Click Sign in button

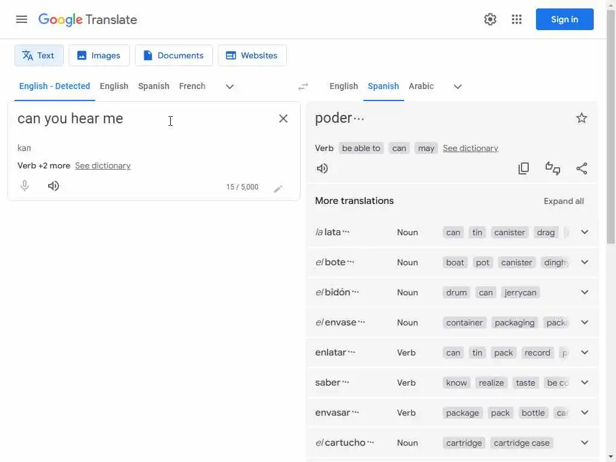tap(564, 19)
